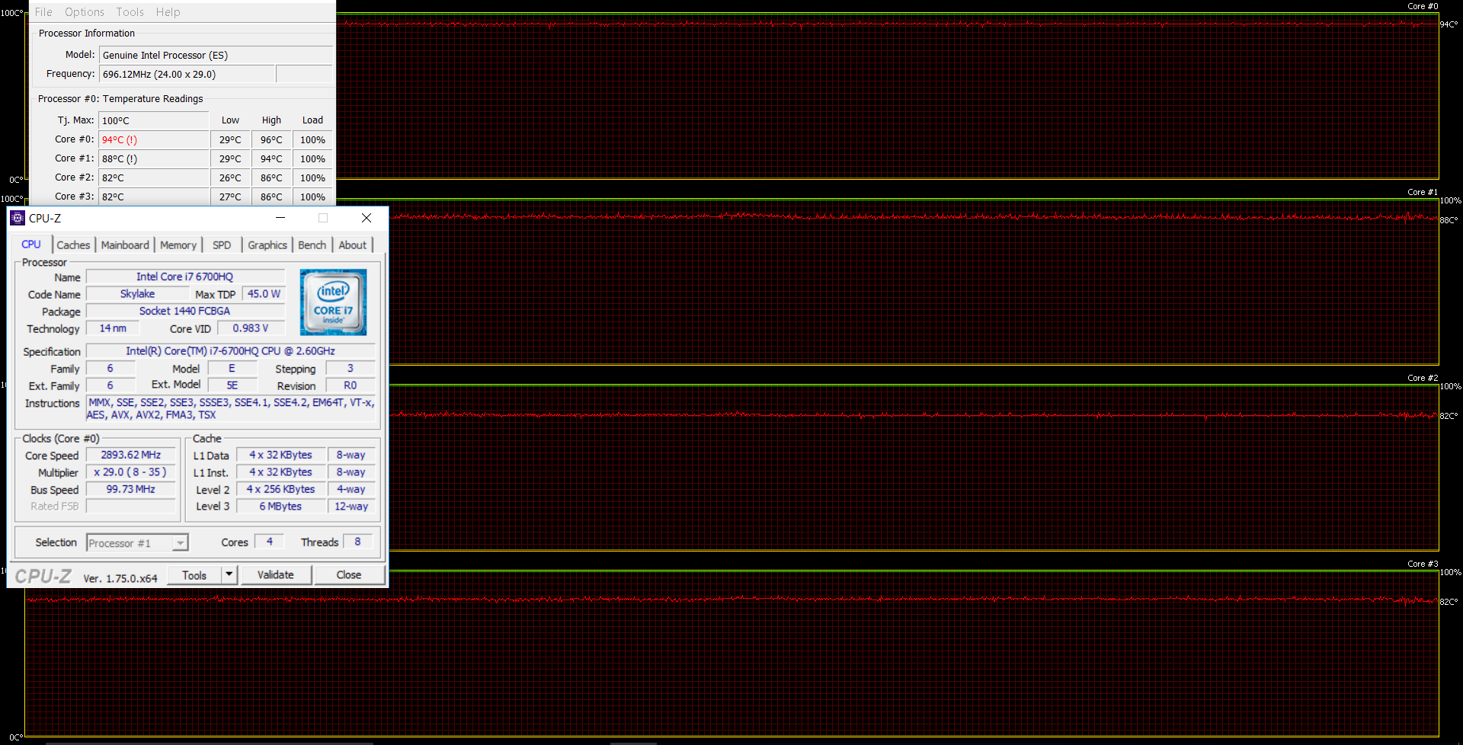Select the CPU tab in CPU-Z
This screenshot has height=745, width=1463.
pyautogui.click(x=31, y=245)
